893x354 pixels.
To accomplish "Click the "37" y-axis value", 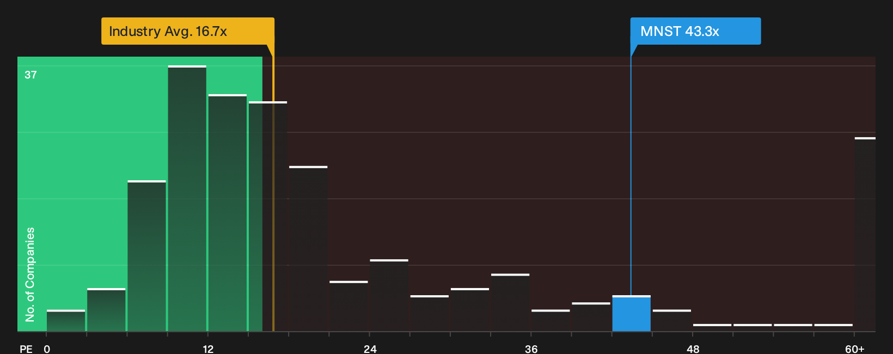I will 30,75.
